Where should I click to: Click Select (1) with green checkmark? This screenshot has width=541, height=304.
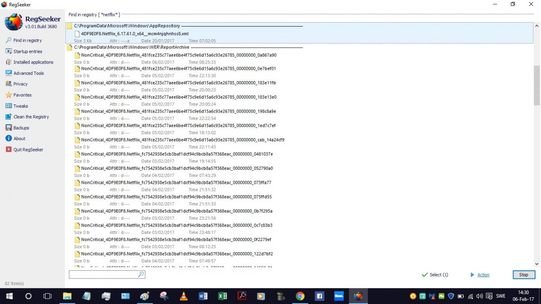435,275
